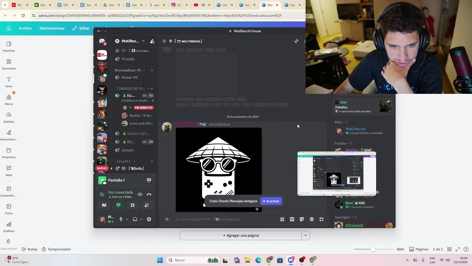Screen dimensions: 472x266
Task: Open Elementos panel in Canva sidebar
Action: click(9, 64)
